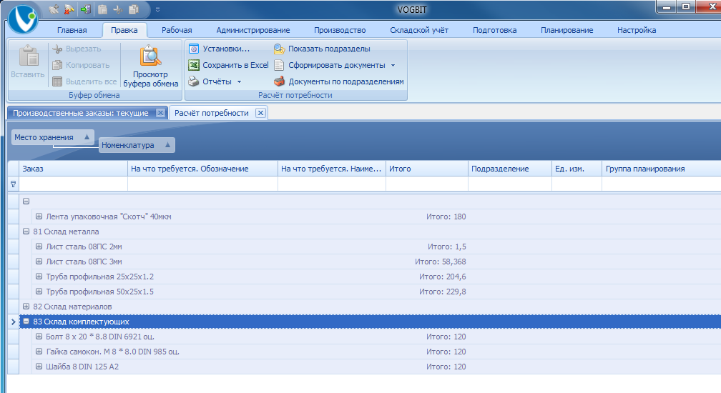Expand Гайка самокон. М 8 row
This screenshot has width=721, height=393.
tap(39, 352)
